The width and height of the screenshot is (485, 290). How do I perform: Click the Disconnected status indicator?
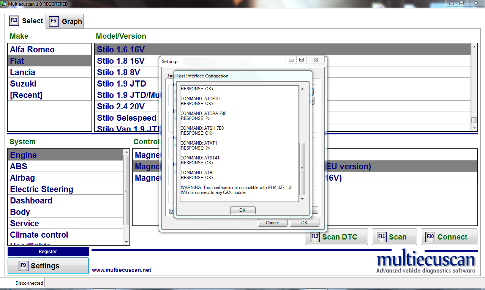click(29, 283)
